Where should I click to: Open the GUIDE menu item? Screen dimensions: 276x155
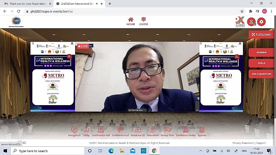144,22
